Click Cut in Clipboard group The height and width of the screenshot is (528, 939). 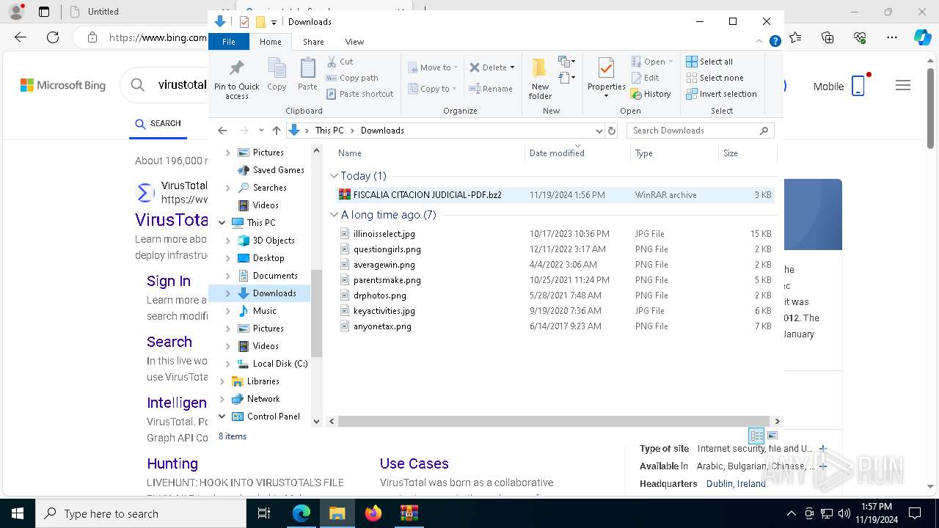pos(340,62)
